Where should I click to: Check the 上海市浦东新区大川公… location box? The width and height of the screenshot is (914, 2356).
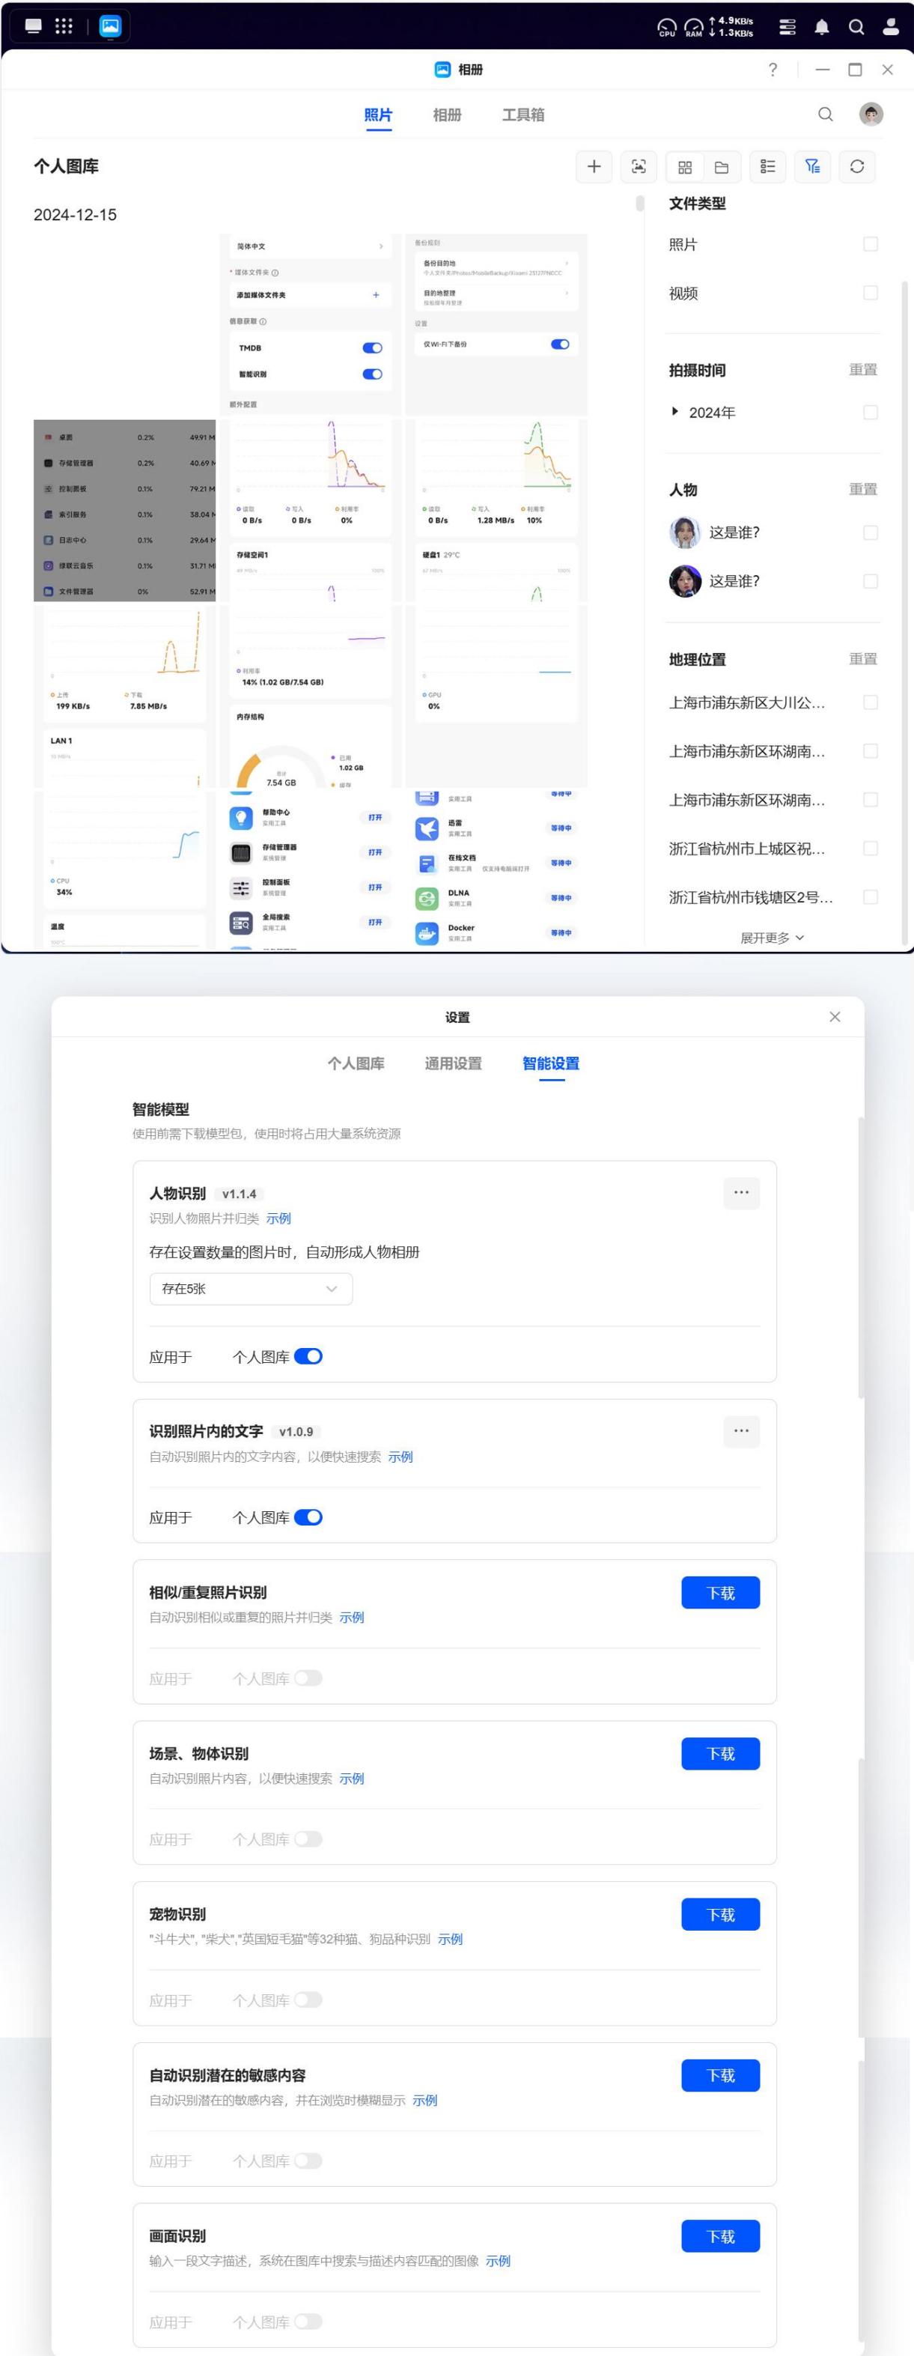coord(870,702)
